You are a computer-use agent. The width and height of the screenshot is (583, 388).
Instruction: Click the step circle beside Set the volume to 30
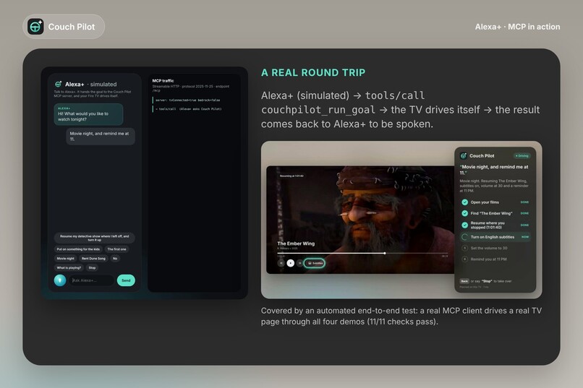[465, 248]
